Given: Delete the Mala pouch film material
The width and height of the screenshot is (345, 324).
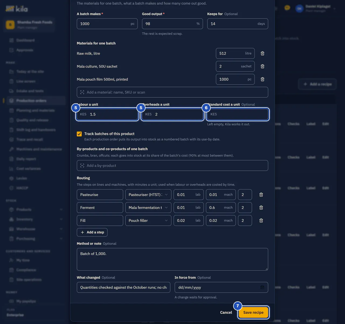Looking at the screenshot, I should click(x=263, y=79).
